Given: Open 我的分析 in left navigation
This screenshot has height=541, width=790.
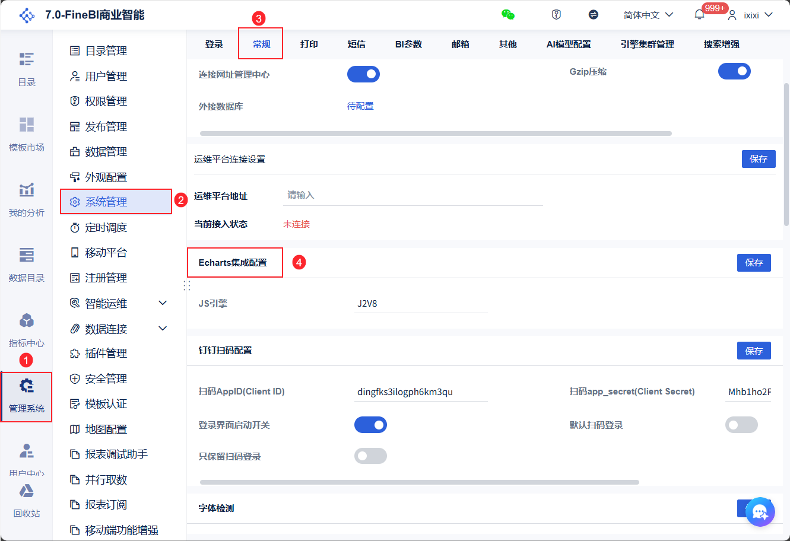Looking at the screenshot, I should [x=27, y=200].
